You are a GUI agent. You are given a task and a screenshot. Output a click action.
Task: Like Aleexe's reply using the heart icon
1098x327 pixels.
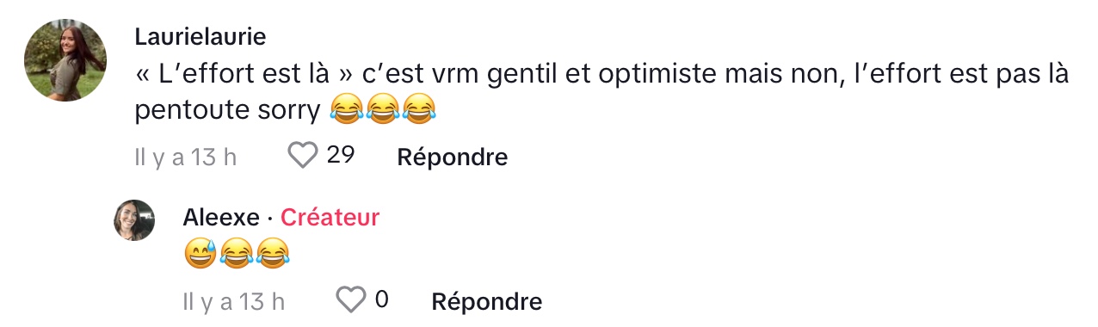[x=350, y=300]
